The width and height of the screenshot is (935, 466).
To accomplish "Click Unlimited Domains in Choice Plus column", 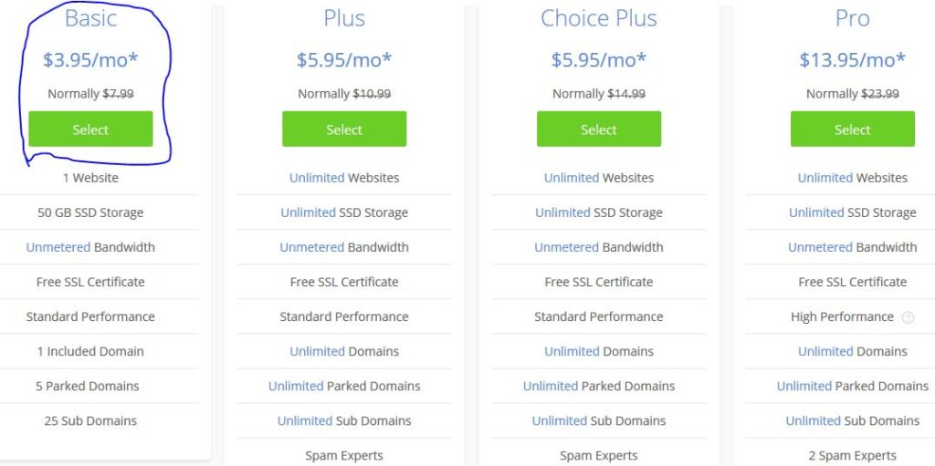I will 599,352.
